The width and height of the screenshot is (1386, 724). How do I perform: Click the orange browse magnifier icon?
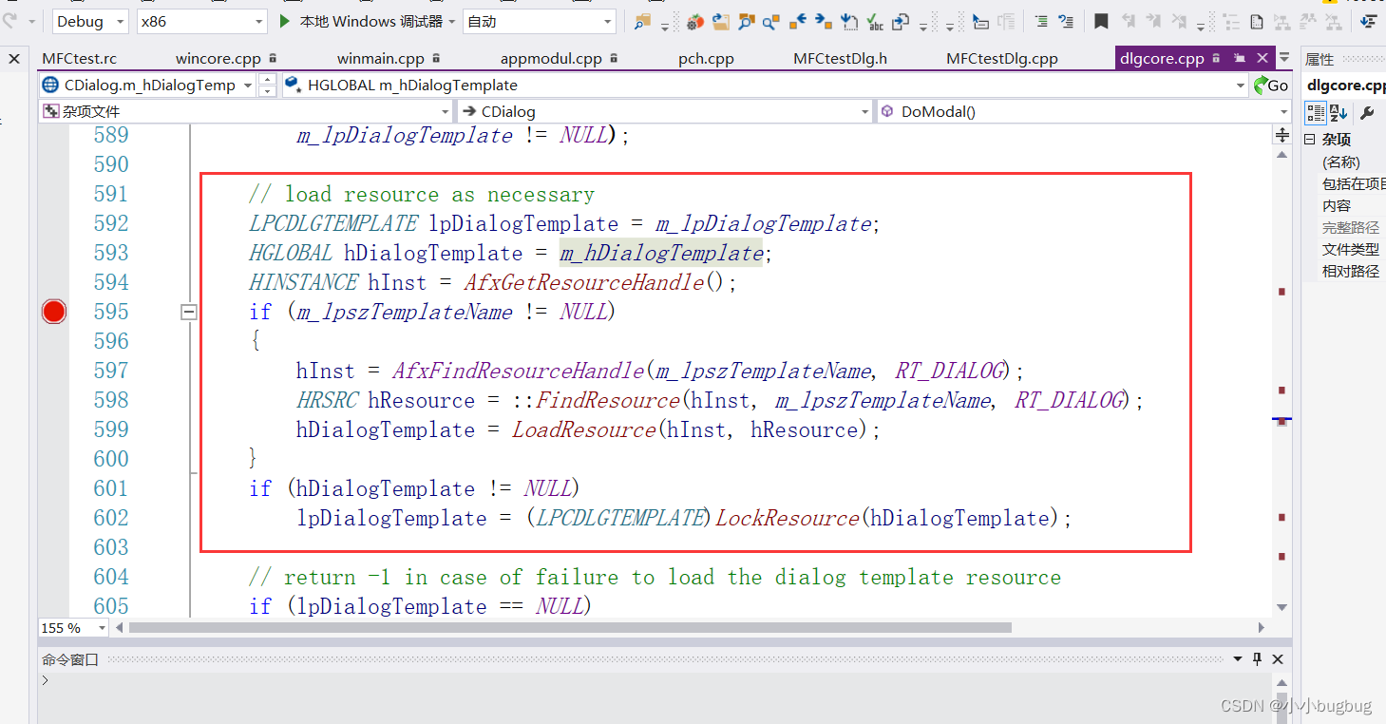[747, 21]
